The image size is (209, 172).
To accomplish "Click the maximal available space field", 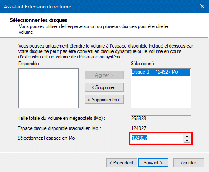I will pos(161,128).
